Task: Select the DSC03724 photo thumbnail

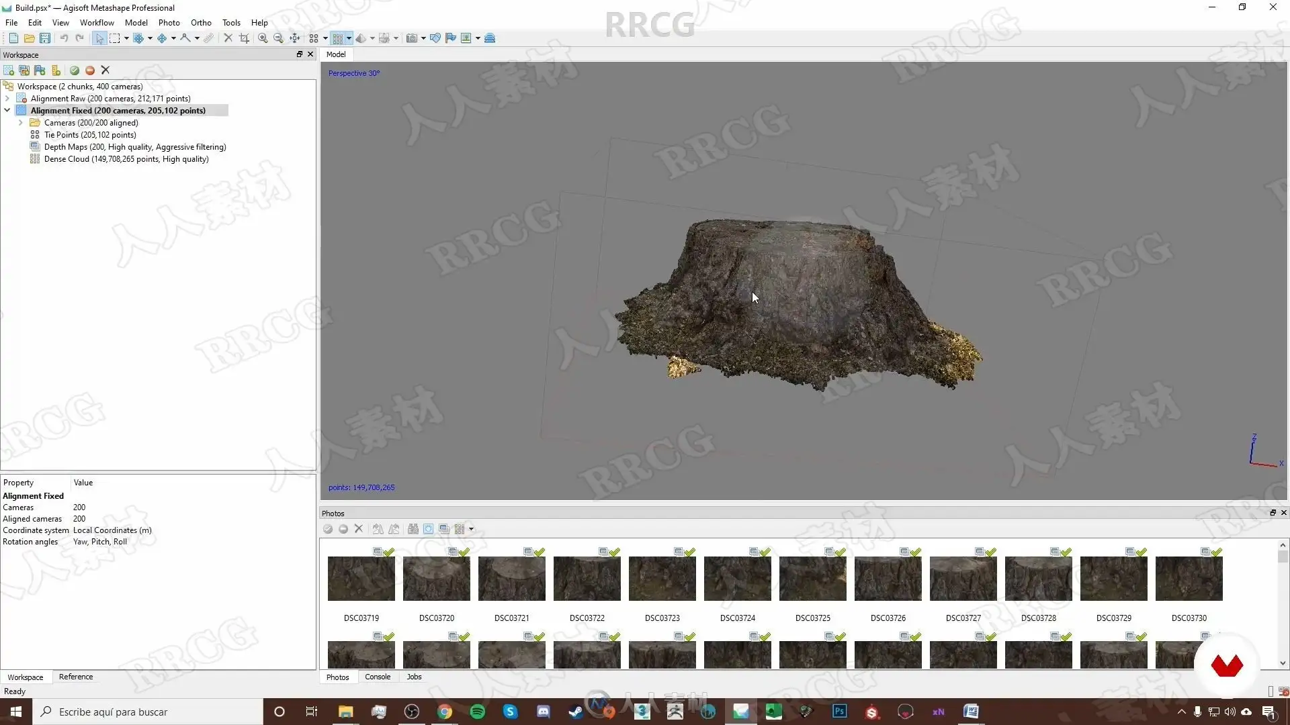Action: [x=737, y=579]
